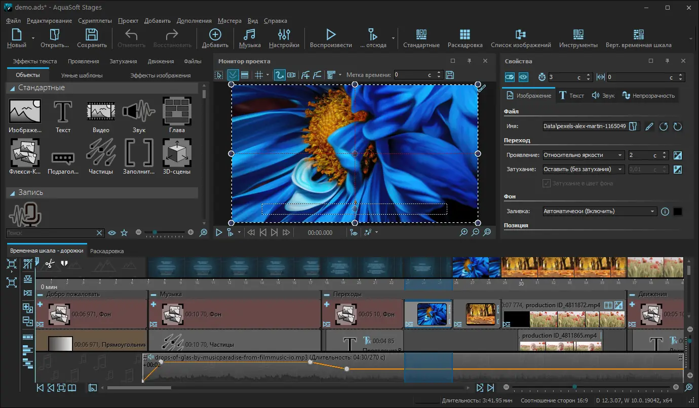Open the Проявление transition dropdown
The height and width of the screenshot is (408, 699).
point(584,155)
